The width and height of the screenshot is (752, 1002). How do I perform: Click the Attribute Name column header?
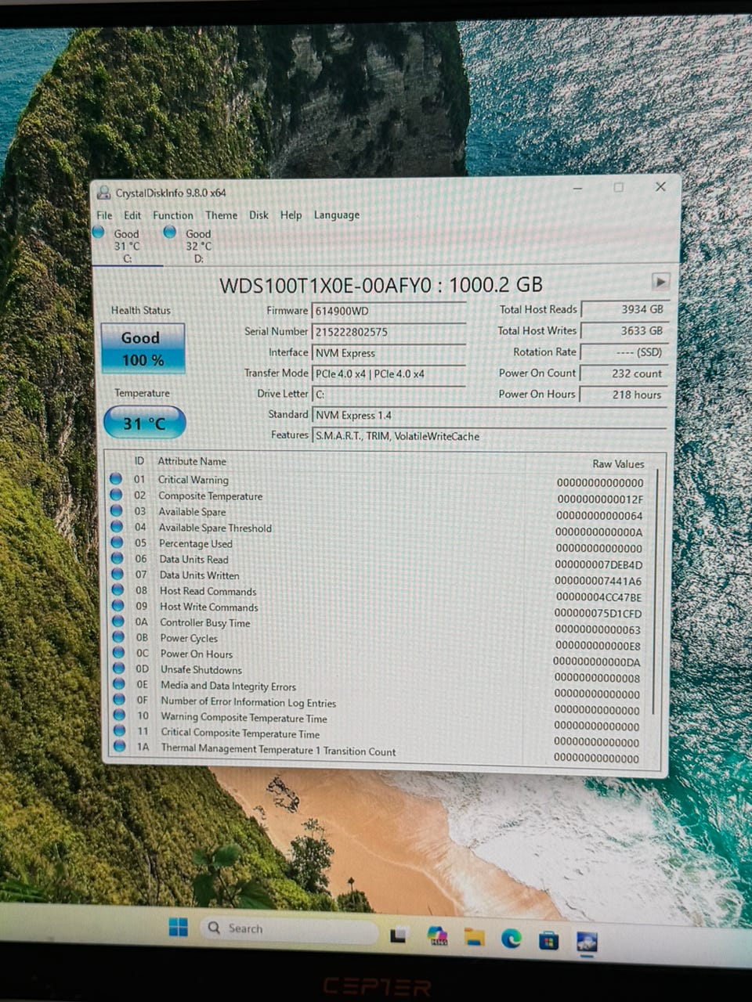pos(192,461)
